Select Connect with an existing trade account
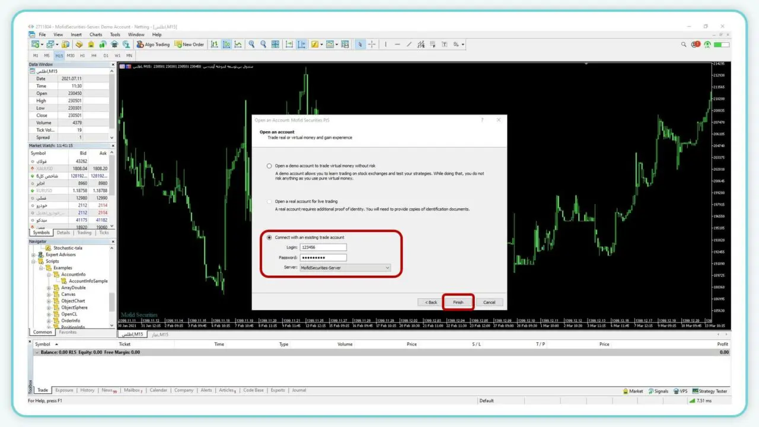The height and width of the screenshot is (427, 759). [x=269, y=238]
